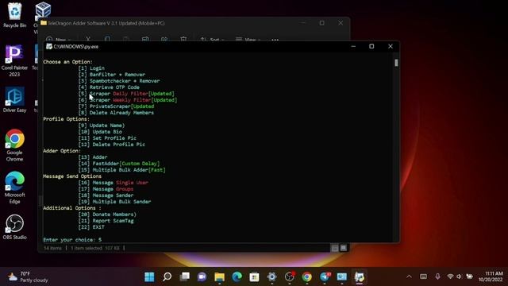Click the battery tray icon

(469, 276)
